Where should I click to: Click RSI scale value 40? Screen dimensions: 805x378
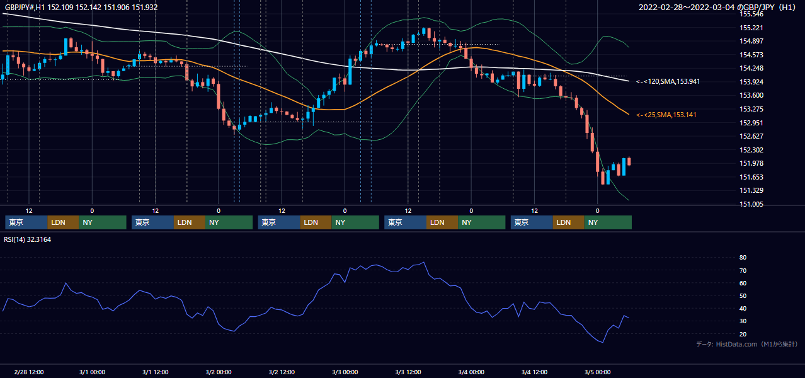pyautogui.click(x=743, y=308)
